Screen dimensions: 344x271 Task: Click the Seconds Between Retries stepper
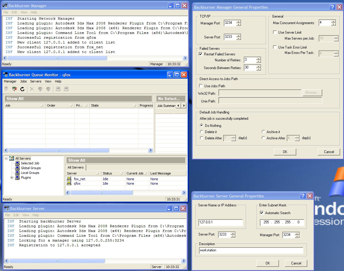tap(259, 68)
